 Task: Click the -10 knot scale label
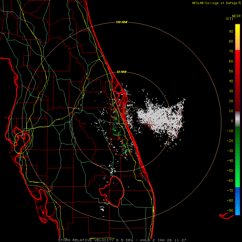pyautogui.click(x=230, y=131)
